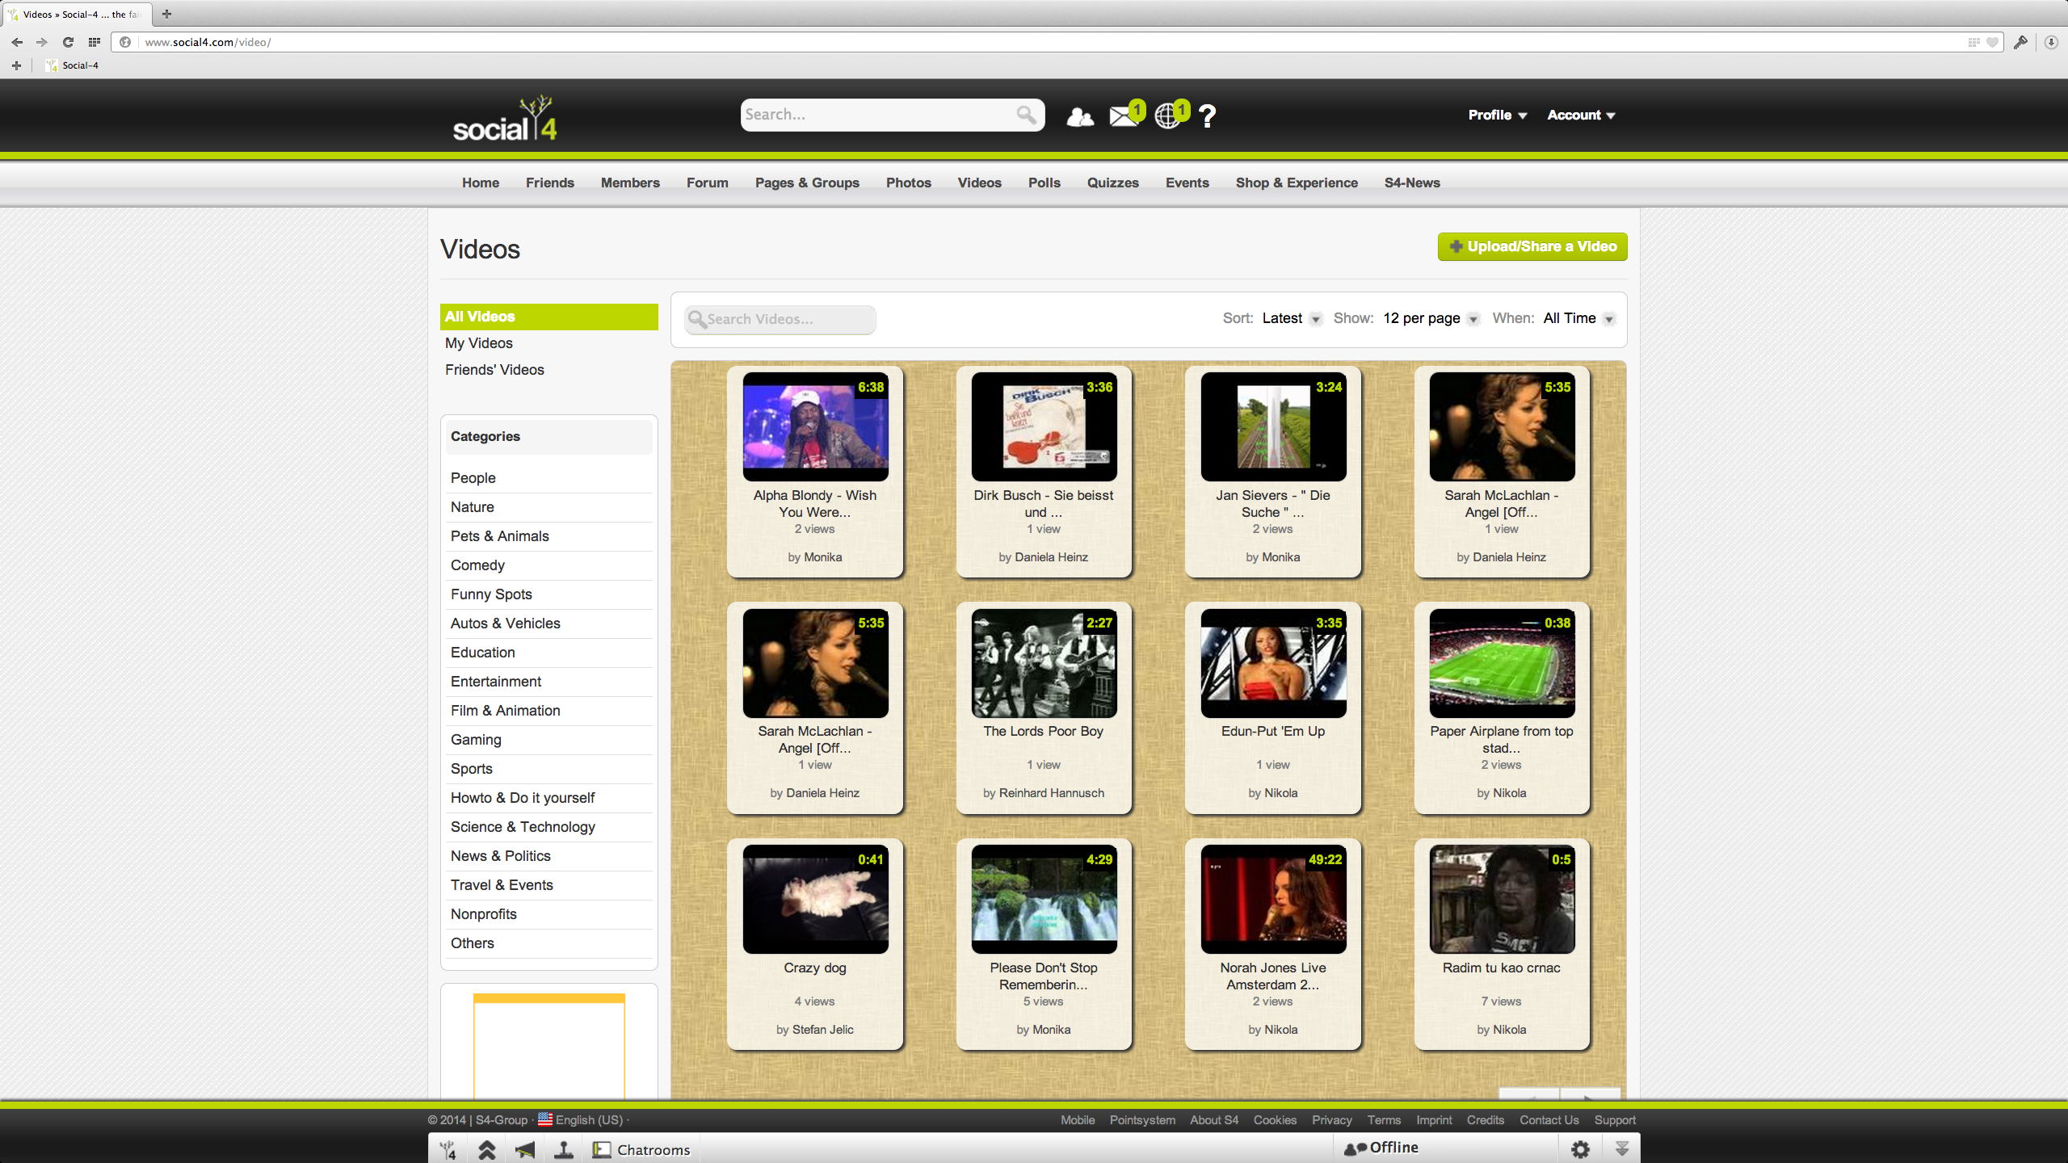Open the Contact Us footer link
Image resolution: width=2068 pixels, height=1163 pixels.
point(1549,1119)
